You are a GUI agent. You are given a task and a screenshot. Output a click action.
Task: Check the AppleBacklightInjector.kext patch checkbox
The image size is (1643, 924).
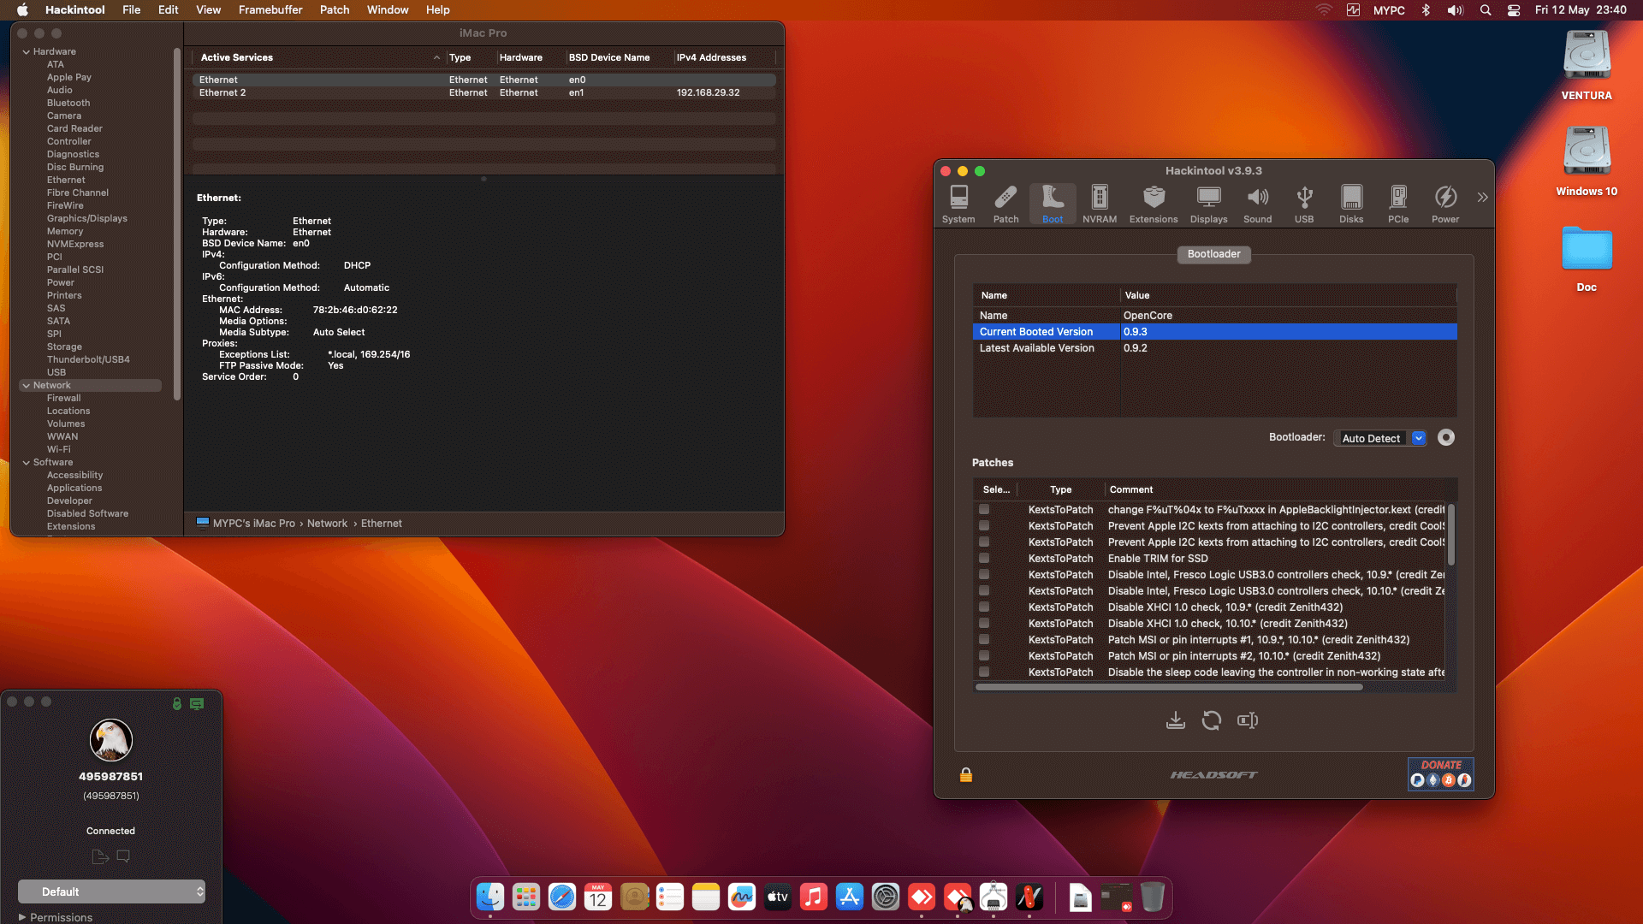click(x=984, y=510)
